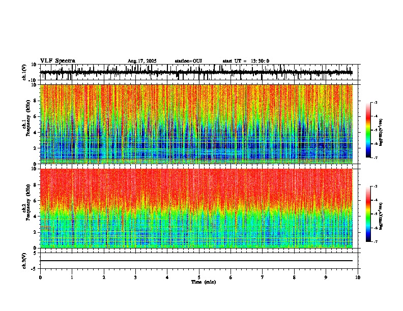Click the ch.3 flat voltage line

(x=196, y=261)
